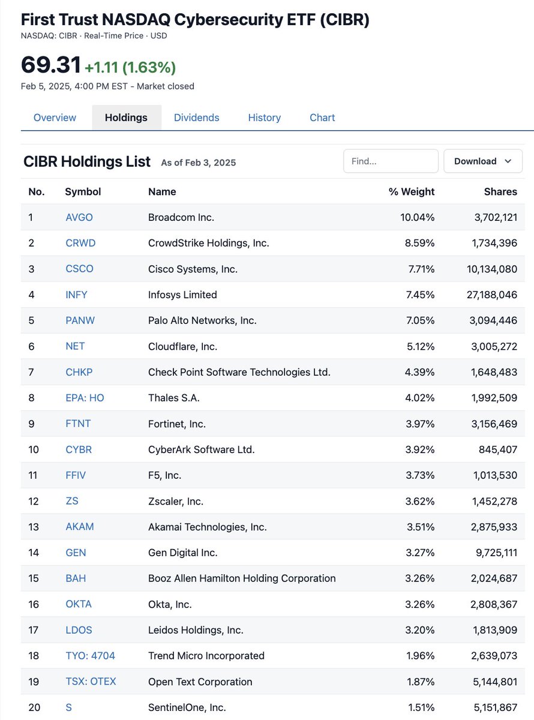Open the AVGO ticker link
The width and height of the screenshot is (534, 720).
(x=79, y=217)
